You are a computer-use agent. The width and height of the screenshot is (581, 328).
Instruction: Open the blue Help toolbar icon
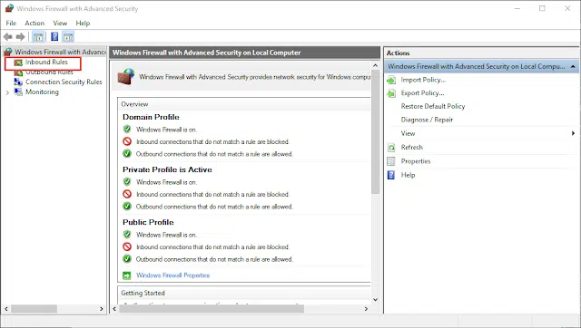54,36
